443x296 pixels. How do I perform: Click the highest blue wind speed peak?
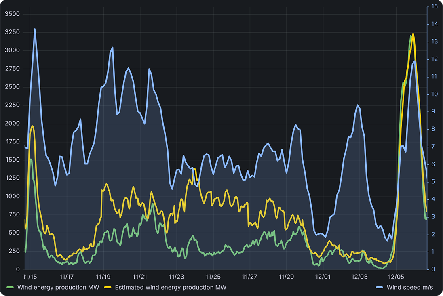(35, 29)
